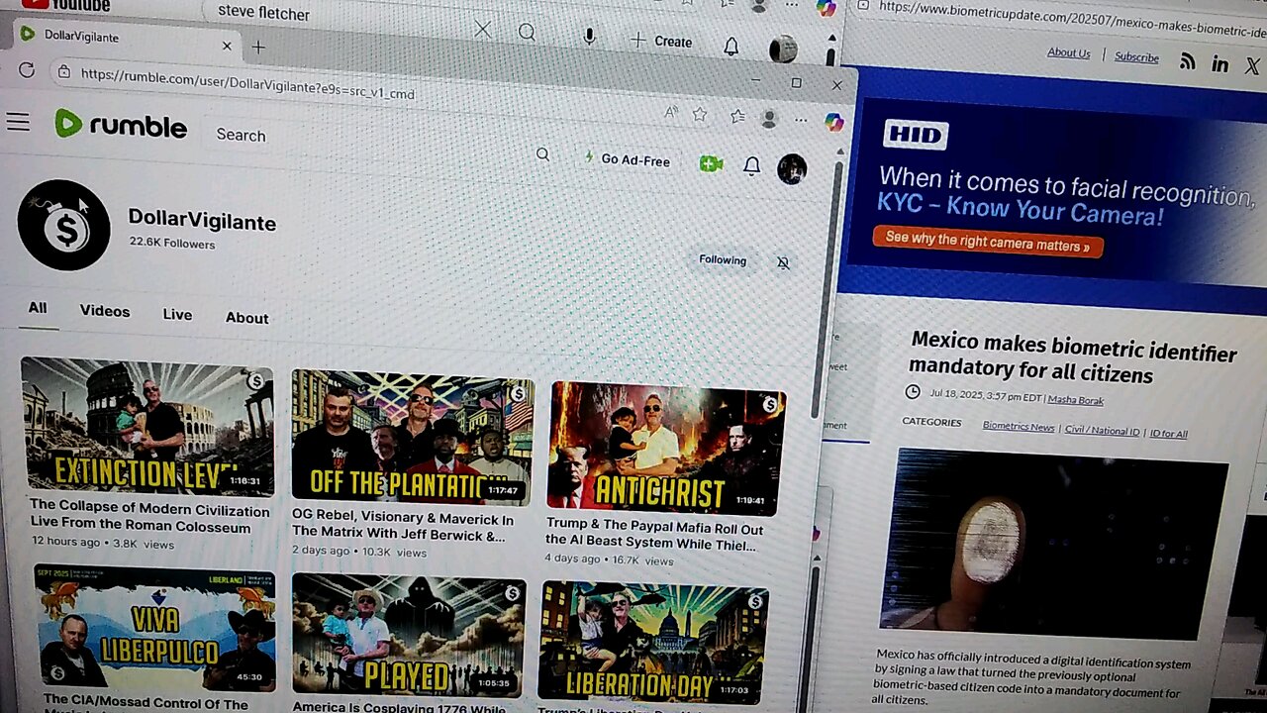The image size is (1267, 713).
Task: Toggle channel notification bell mute
Action: tap(783, 262)
